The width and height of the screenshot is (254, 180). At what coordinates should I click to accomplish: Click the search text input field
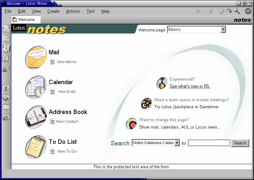209,143
